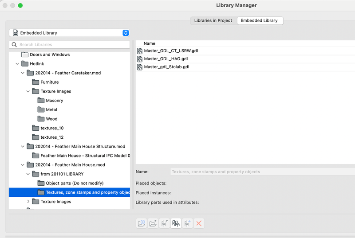Collapse the 202014 - Feather Main House.mod node

point(23,165)
